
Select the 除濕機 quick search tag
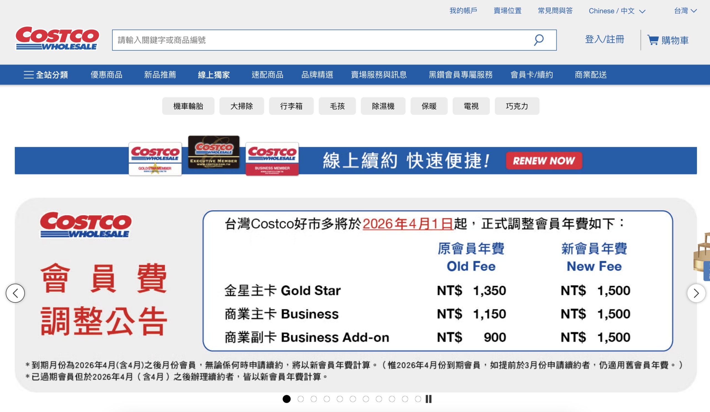tap(383, 106)
